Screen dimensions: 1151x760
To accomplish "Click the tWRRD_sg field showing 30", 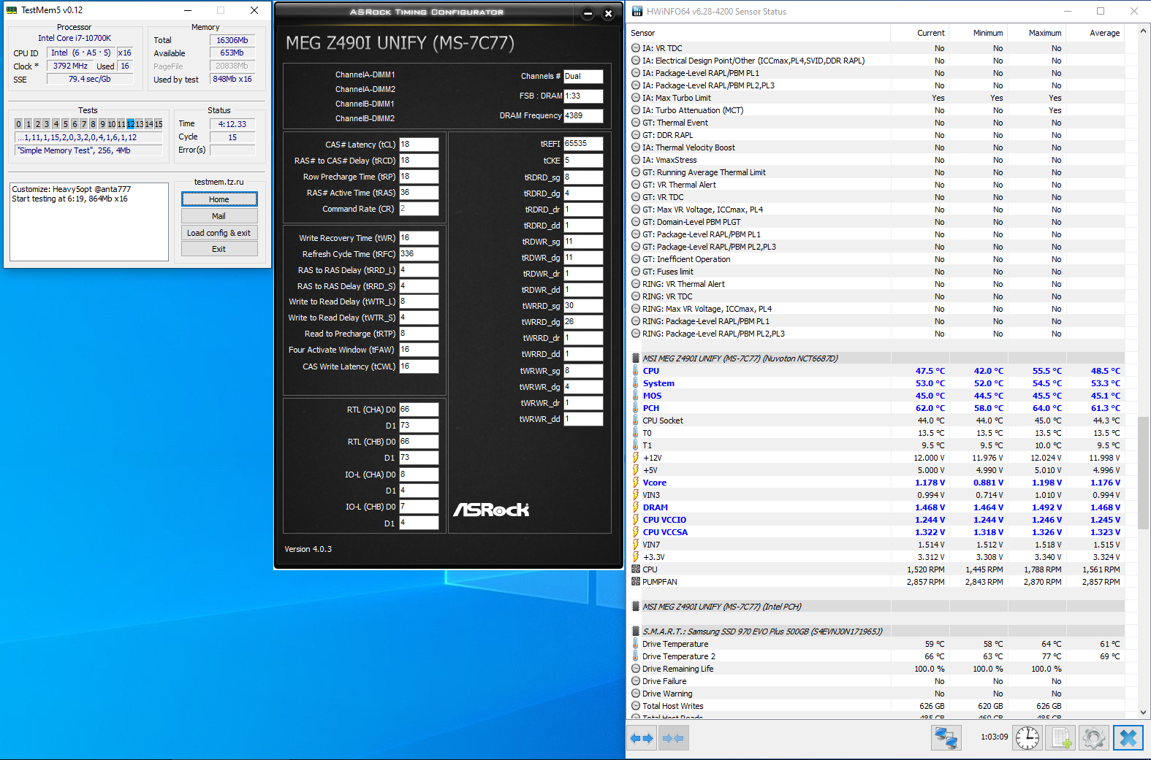I will [x=583, y=306].
